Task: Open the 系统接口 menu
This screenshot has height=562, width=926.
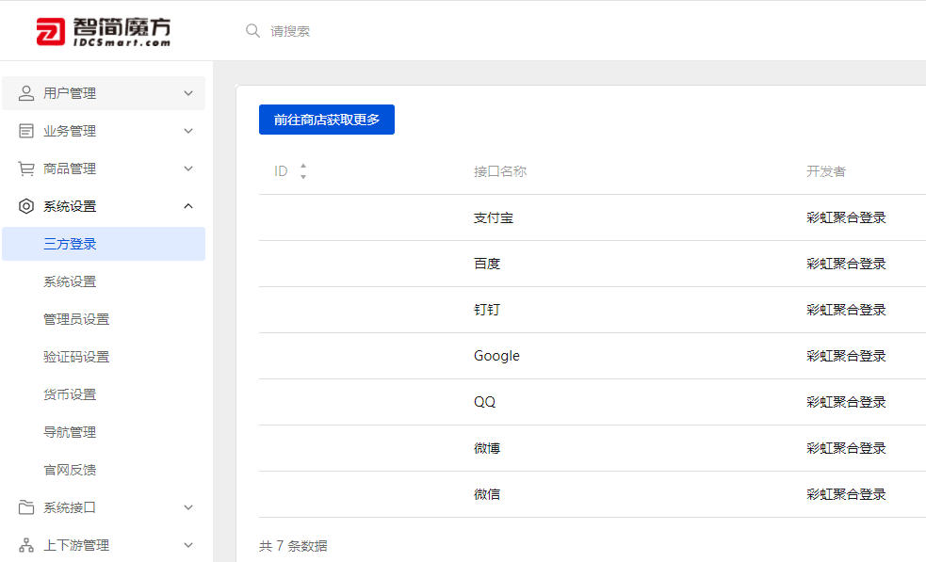Action: [104, 507]
